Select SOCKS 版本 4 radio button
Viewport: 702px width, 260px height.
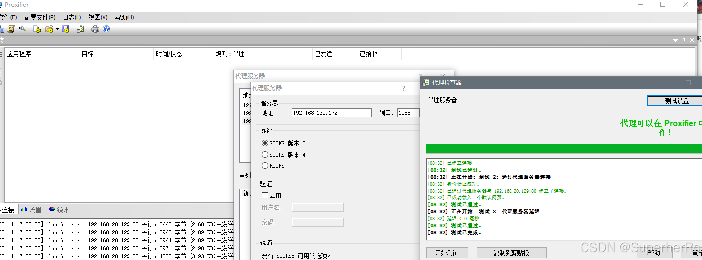pos(265,155)
